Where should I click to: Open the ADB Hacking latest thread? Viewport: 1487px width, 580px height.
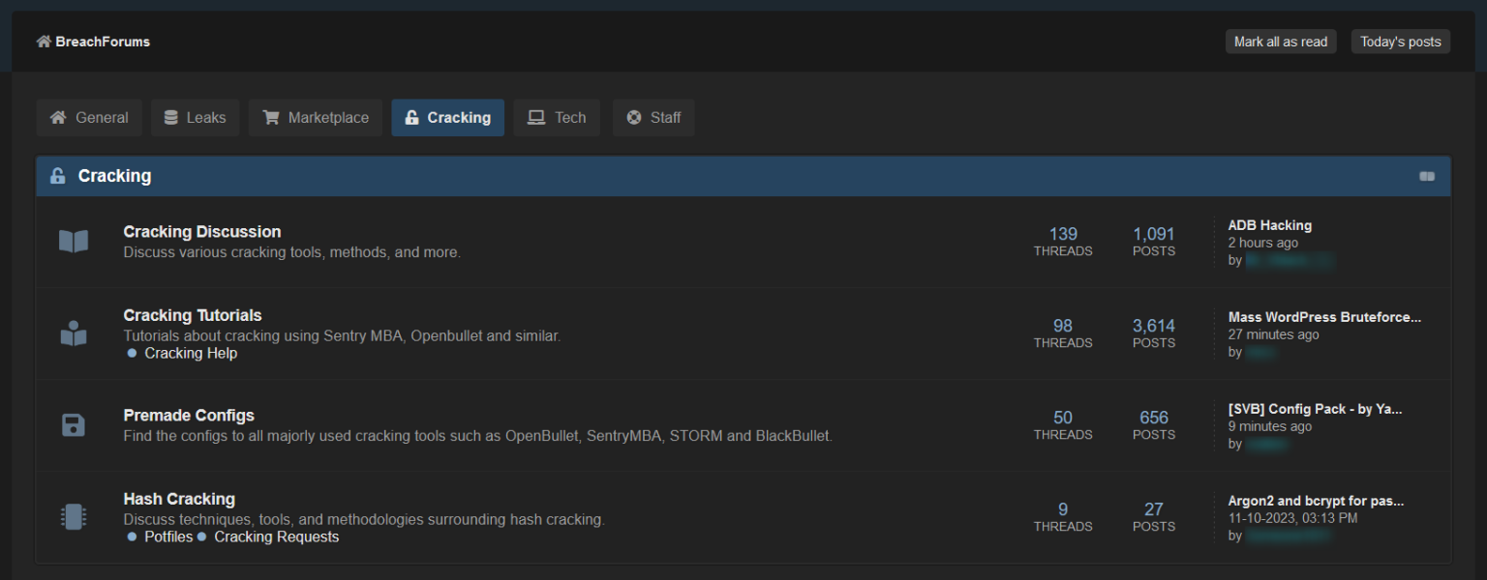coord(1269,225)
